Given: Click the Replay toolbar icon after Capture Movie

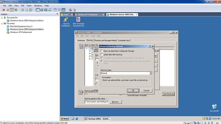Looking at the screenshot, I should coord(74,10).
